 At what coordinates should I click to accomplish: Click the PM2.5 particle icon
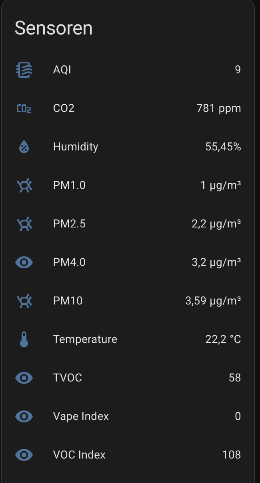pyautogui.click(x=24, y=224)
